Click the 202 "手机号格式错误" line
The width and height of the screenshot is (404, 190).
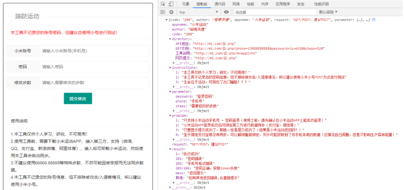195,163
